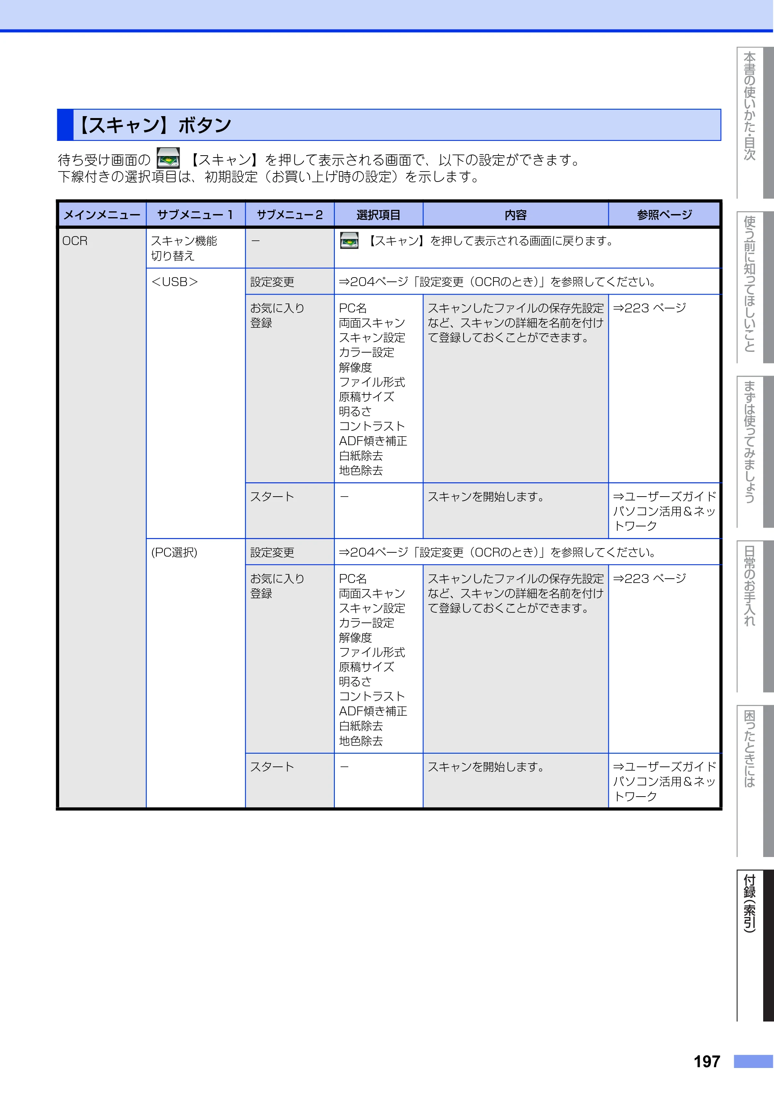Screen dimensions: 774x1097
Task: Click ファイル形式 in the (PC選択) item list
Action: (x=372, y=652)
